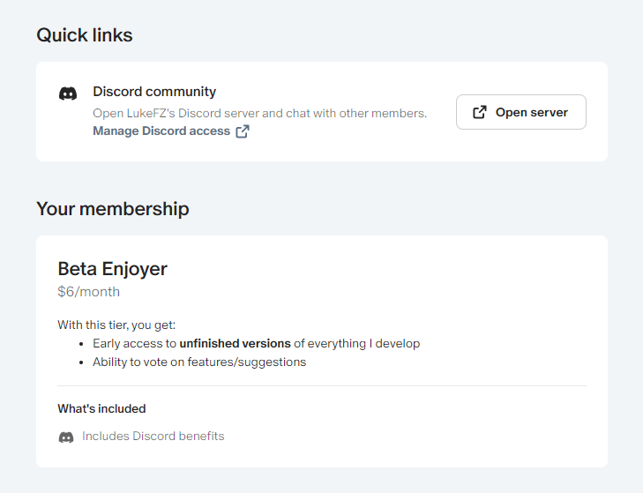The image size is (643, 493).
Task: Click the bold unfinished versions text
Action: [236, 343]
